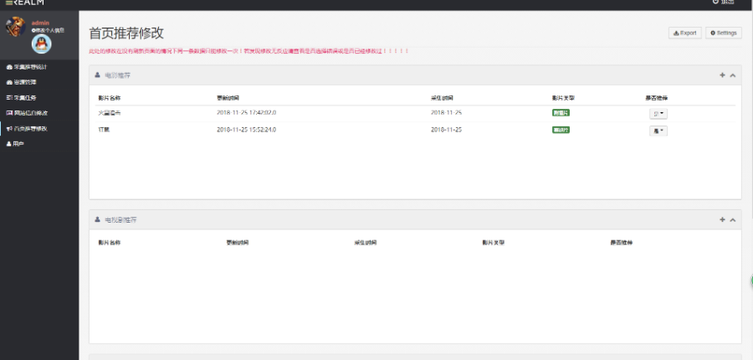Click 更新时间 column header in TV series table
The image size is (753, 360).
(238, 243)
